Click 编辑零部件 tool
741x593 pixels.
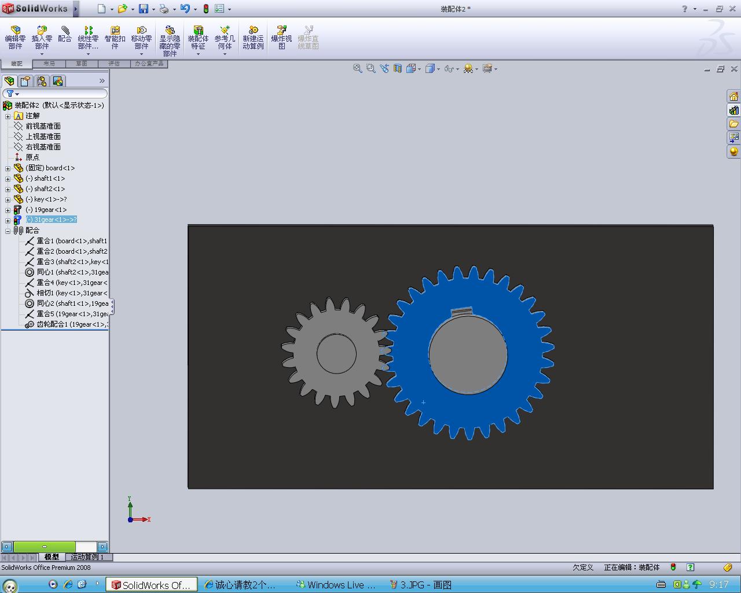pyautogui.click(x=16, y=38)
